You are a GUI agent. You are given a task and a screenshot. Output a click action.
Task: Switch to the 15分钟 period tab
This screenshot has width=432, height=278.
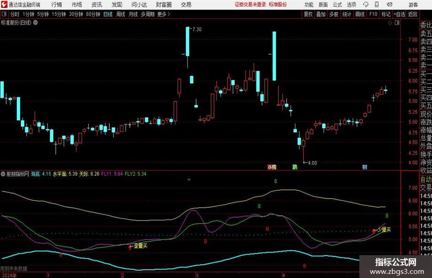click(59, 14)
